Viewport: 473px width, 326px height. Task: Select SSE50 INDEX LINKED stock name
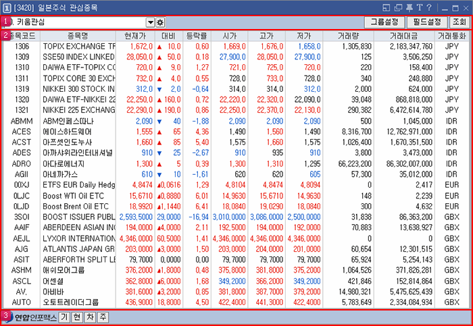click(78, 57)
